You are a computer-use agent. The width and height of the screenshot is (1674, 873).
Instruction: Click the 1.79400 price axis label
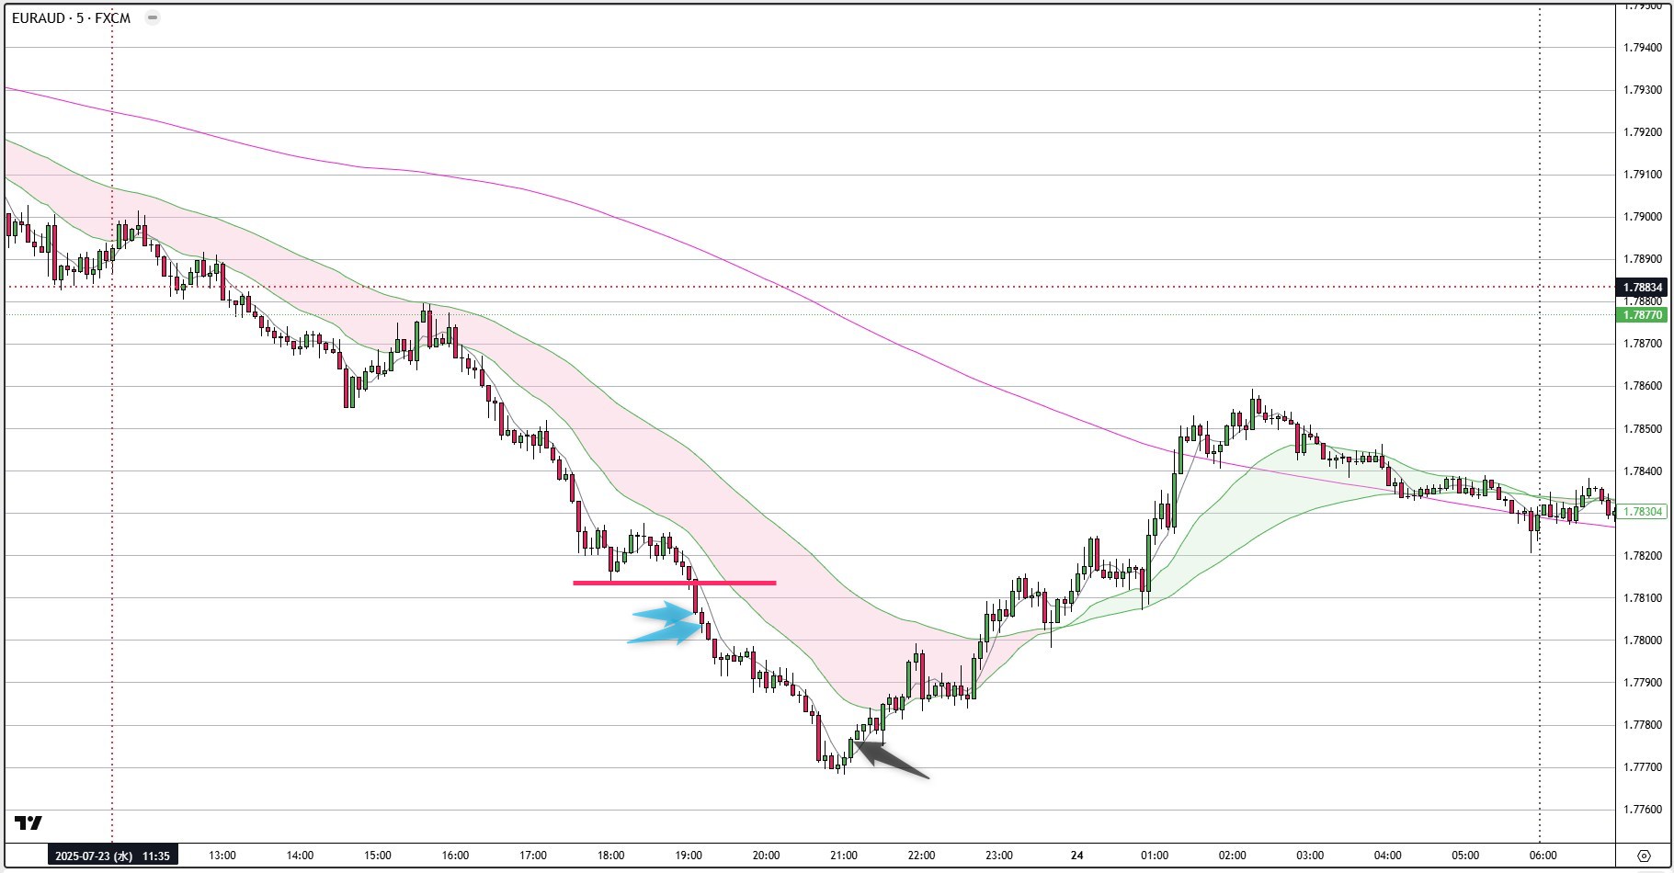(1643, 47)
